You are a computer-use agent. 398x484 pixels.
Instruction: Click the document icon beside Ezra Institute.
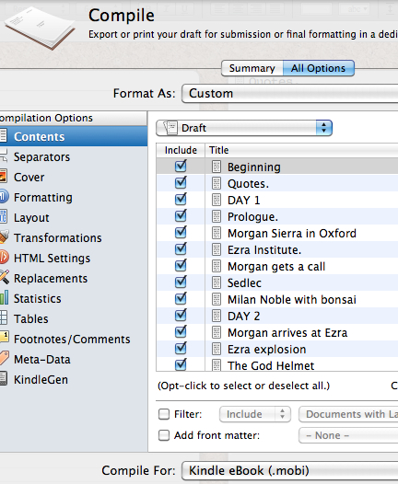pyautogui.click(x=217, y=249)
